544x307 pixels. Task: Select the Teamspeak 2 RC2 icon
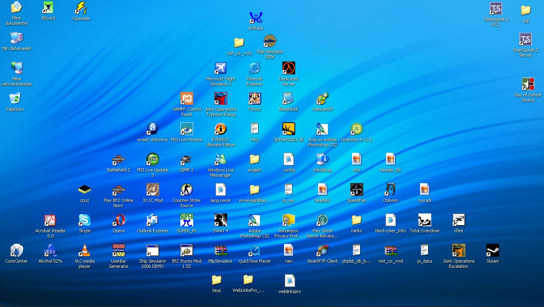point(496,9)
